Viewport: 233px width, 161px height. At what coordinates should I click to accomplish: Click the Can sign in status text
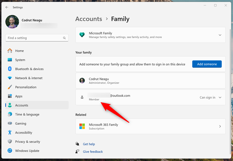207,98
